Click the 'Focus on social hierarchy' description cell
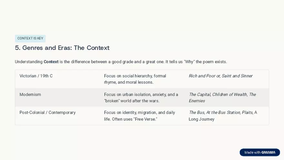Image resolution: width=284 pixels, height=160 pixels. click(x=135, y=79)
